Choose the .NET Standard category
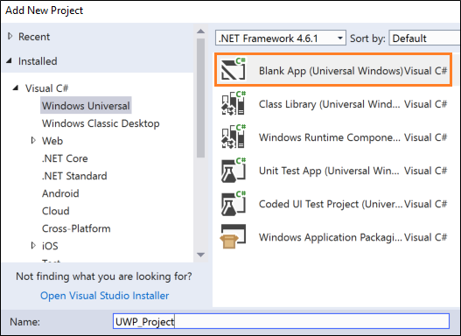The width and height of the screenshot is (461, 336). pyautogui.click(x=74, y=176)
